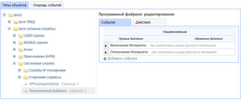
Task: Click the Добавить событие link
Action: point(122,58)
